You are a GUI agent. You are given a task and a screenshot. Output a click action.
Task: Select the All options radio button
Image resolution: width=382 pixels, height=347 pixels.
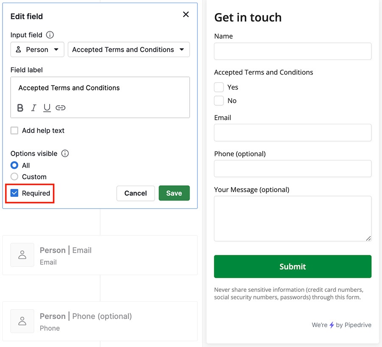pyautogui.click(x=14, y=165)
